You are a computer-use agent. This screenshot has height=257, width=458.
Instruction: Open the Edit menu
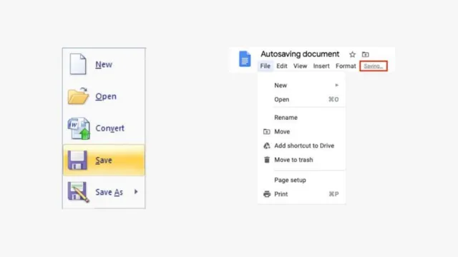point(282,66)
